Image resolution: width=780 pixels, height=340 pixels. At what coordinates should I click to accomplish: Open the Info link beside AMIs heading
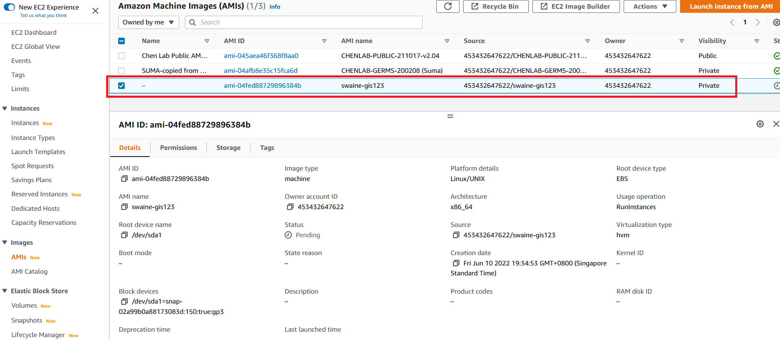275,7
